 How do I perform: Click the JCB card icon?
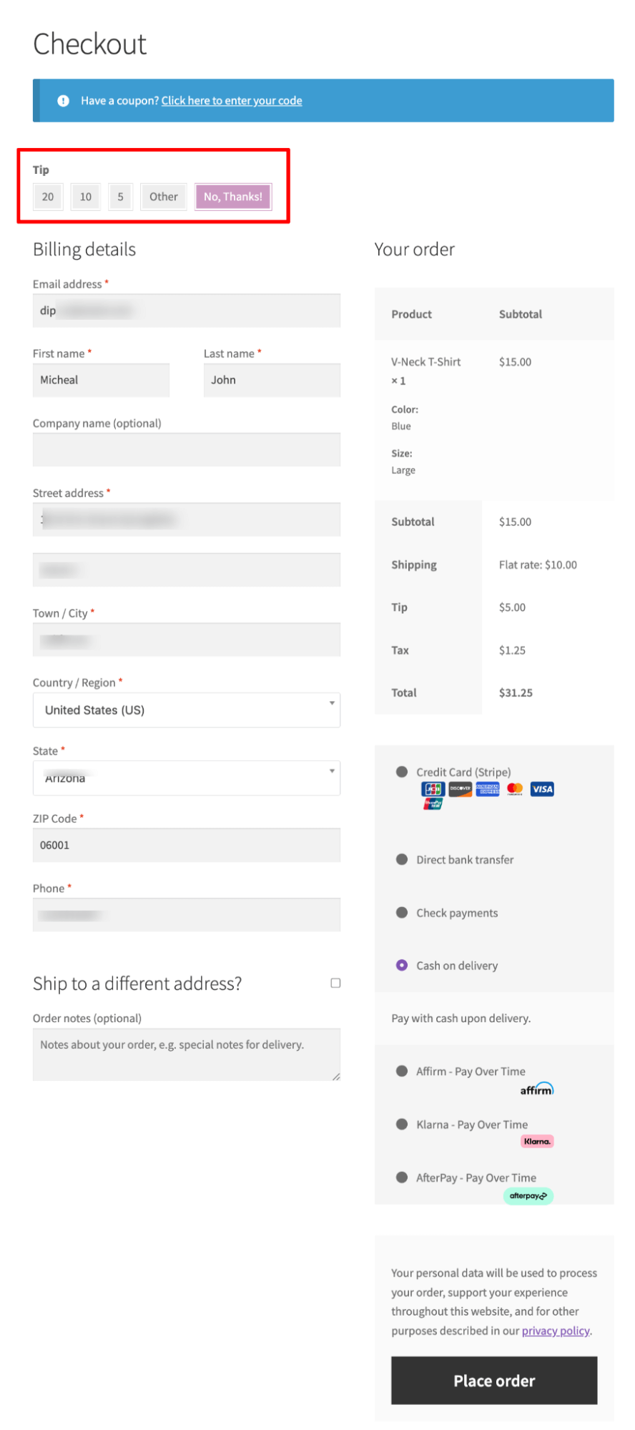click(433, 789)
